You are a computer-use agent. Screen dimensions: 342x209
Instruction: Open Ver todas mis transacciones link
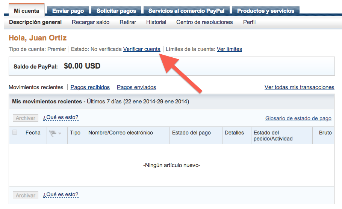point(299,87)
